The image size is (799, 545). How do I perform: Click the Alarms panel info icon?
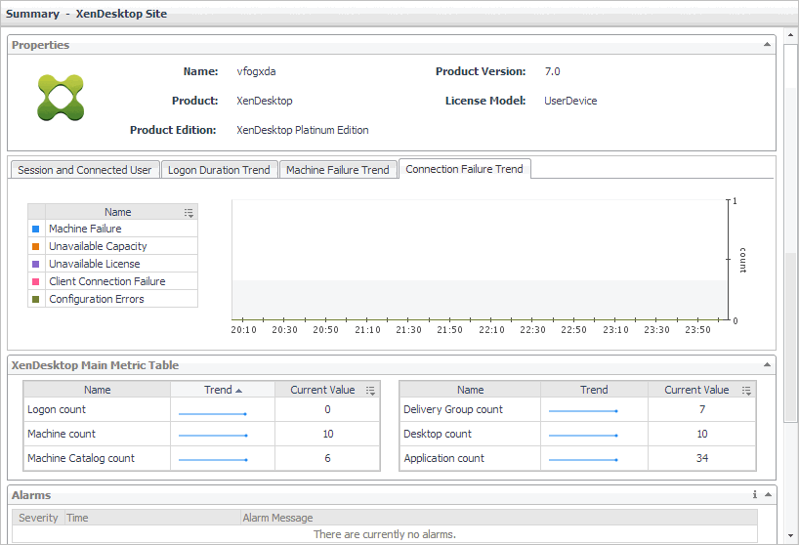tap(755, 494)
